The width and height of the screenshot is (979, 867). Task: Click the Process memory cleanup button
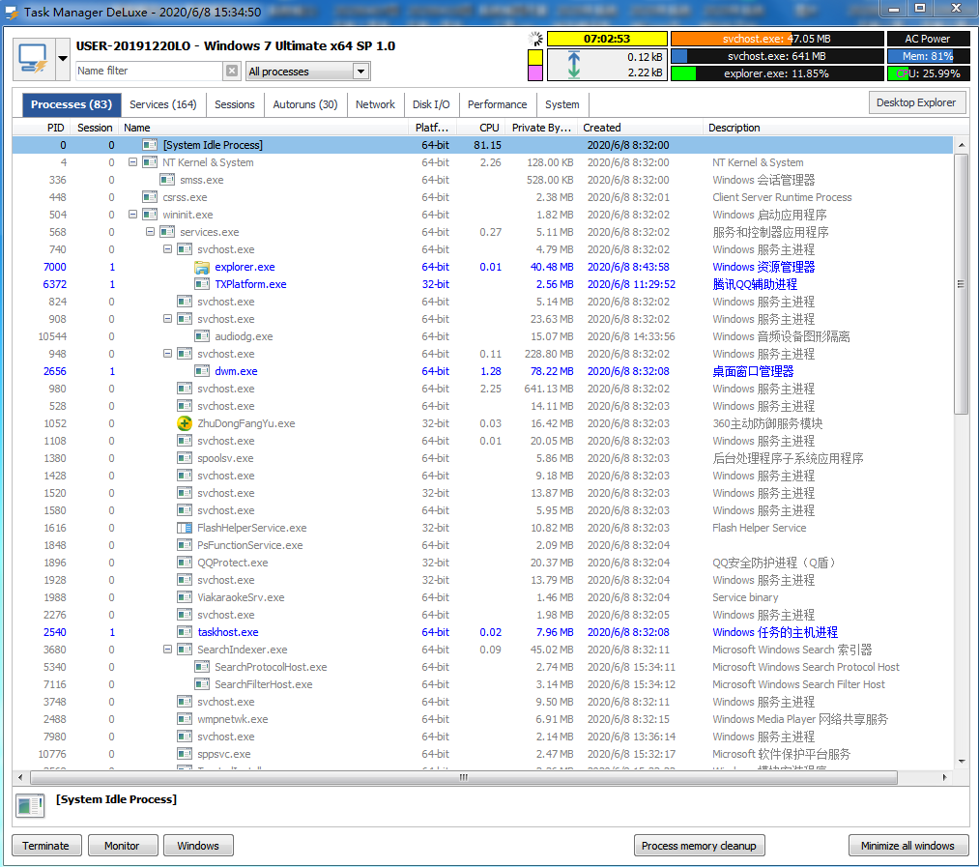[x=699, y=846]
